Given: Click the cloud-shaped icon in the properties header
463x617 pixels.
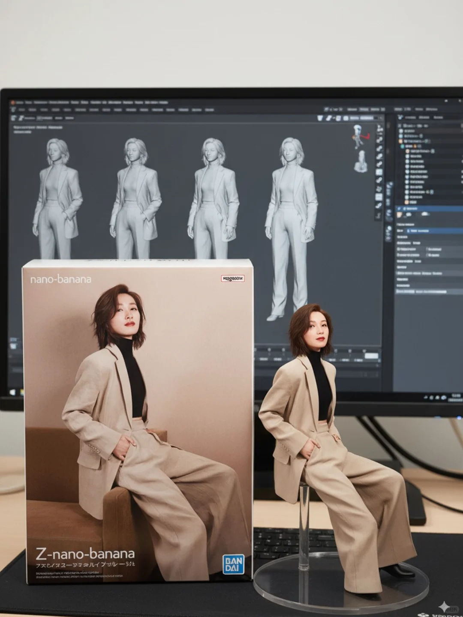Looking at the screenshot, I should coord(425,213).
